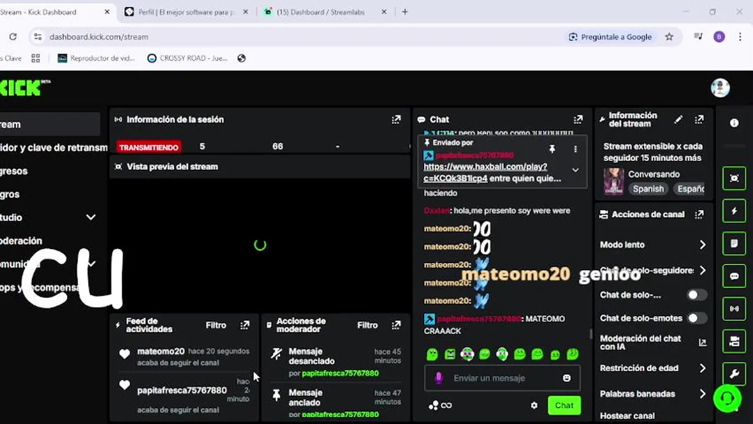Open chat settings gear icon

[x=534, y=405]
